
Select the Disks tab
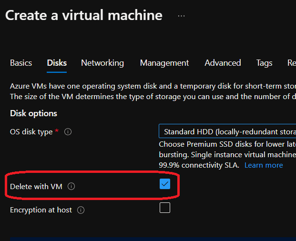(57, 63)
